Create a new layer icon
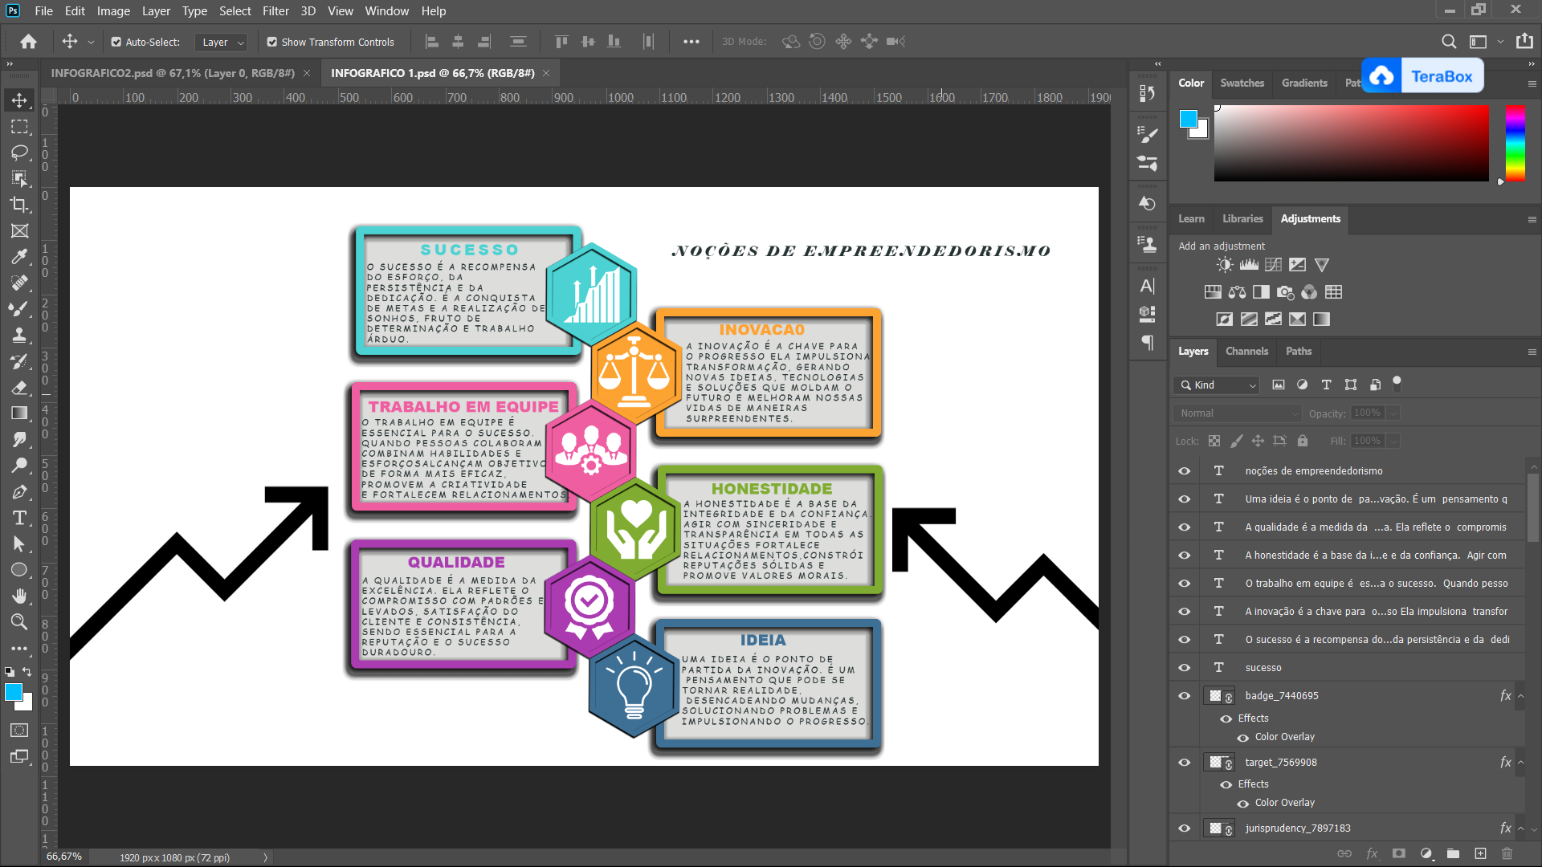The height and width of the screenshot is (867, 1542). (x=1480, y=853)
